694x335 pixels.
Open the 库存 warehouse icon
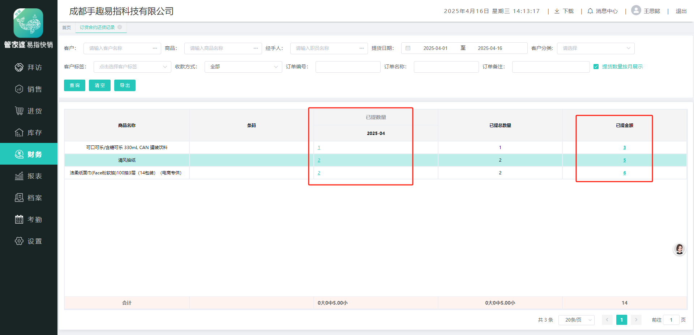[x=19, y=132]
